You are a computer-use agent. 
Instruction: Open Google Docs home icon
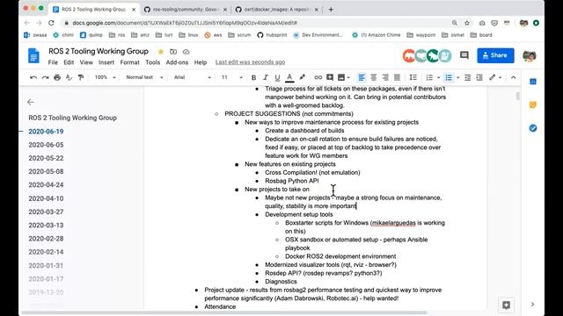tap(33, 56)
